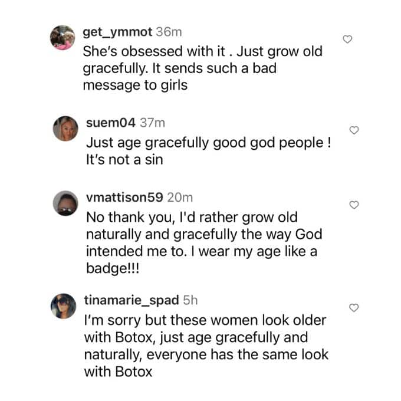Go to the get_ymmot username link

118,32
